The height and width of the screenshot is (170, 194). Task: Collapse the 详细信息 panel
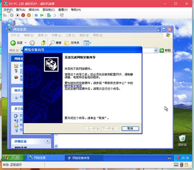pos(48,141)
